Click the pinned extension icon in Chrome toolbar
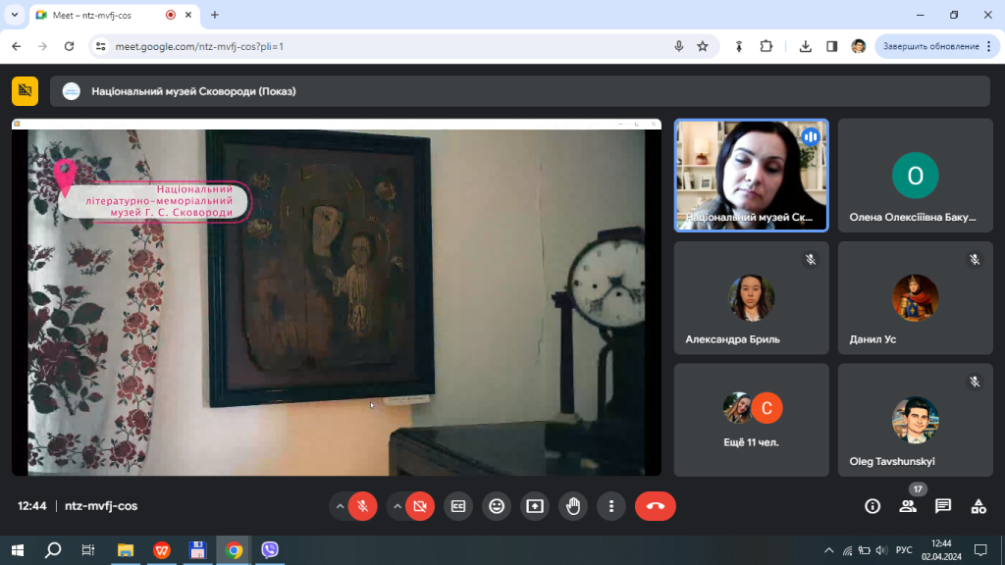Viewport: 1005px width, 565px height. pos(739,46)
